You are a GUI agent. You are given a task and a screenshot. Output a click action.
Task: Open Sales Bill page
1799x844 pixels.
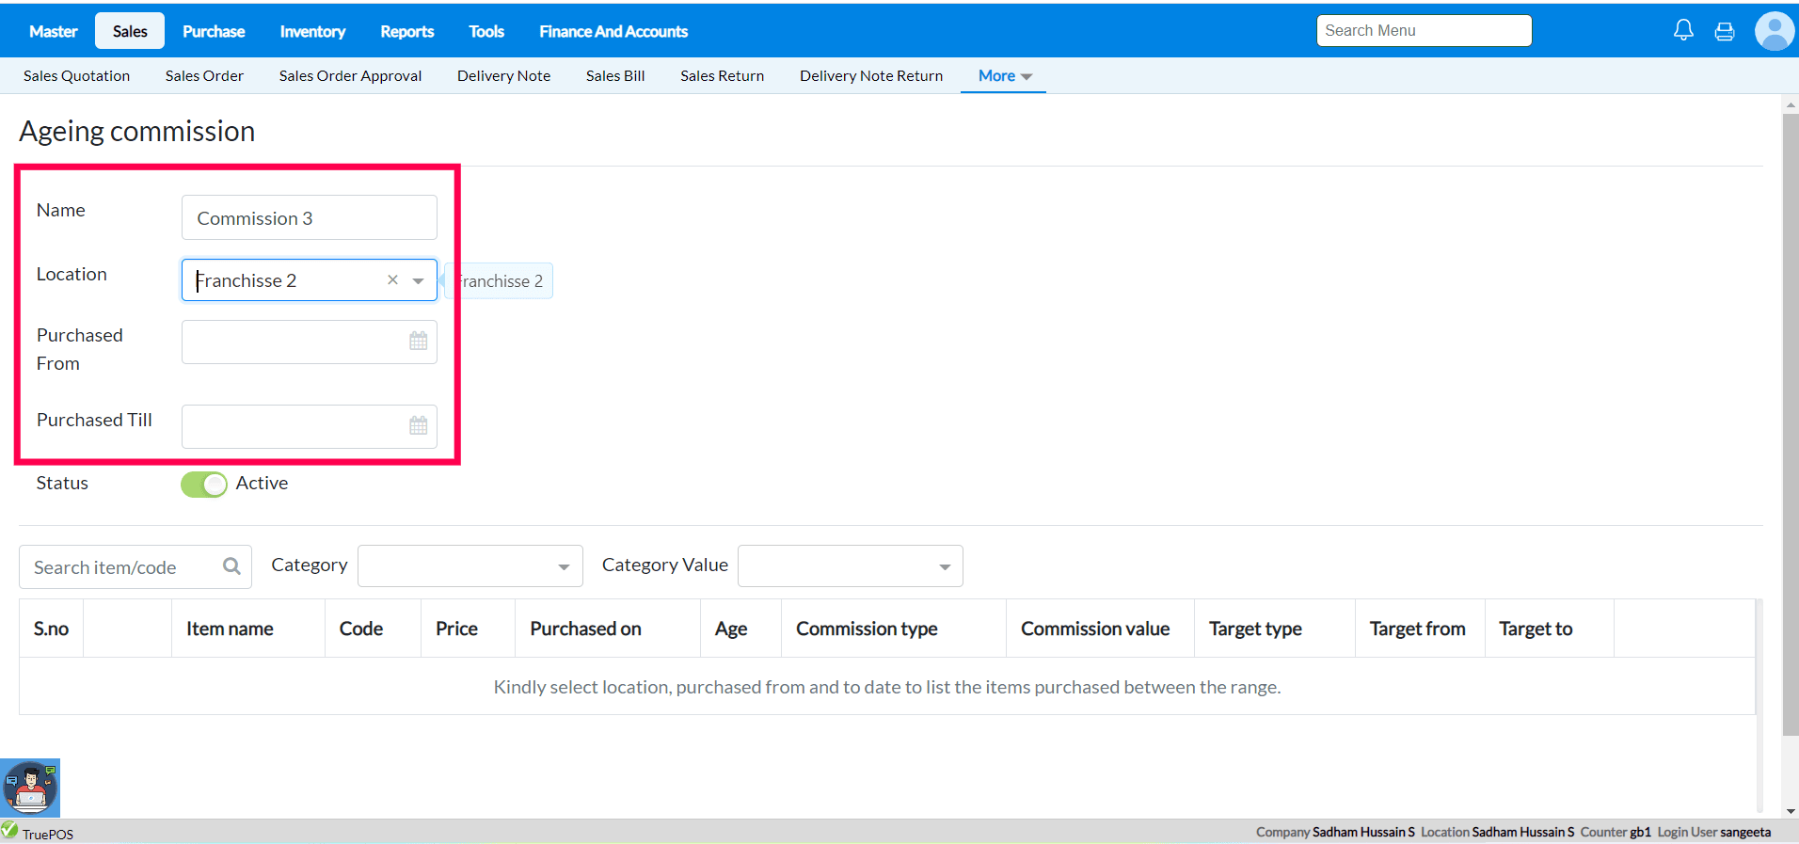click(615, 75)
